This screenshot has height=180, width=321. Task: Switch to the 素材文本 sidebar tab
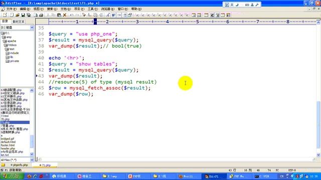coord(19,21)
